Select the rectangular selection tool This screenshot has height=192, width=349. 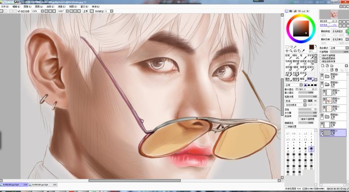(287, 47)
